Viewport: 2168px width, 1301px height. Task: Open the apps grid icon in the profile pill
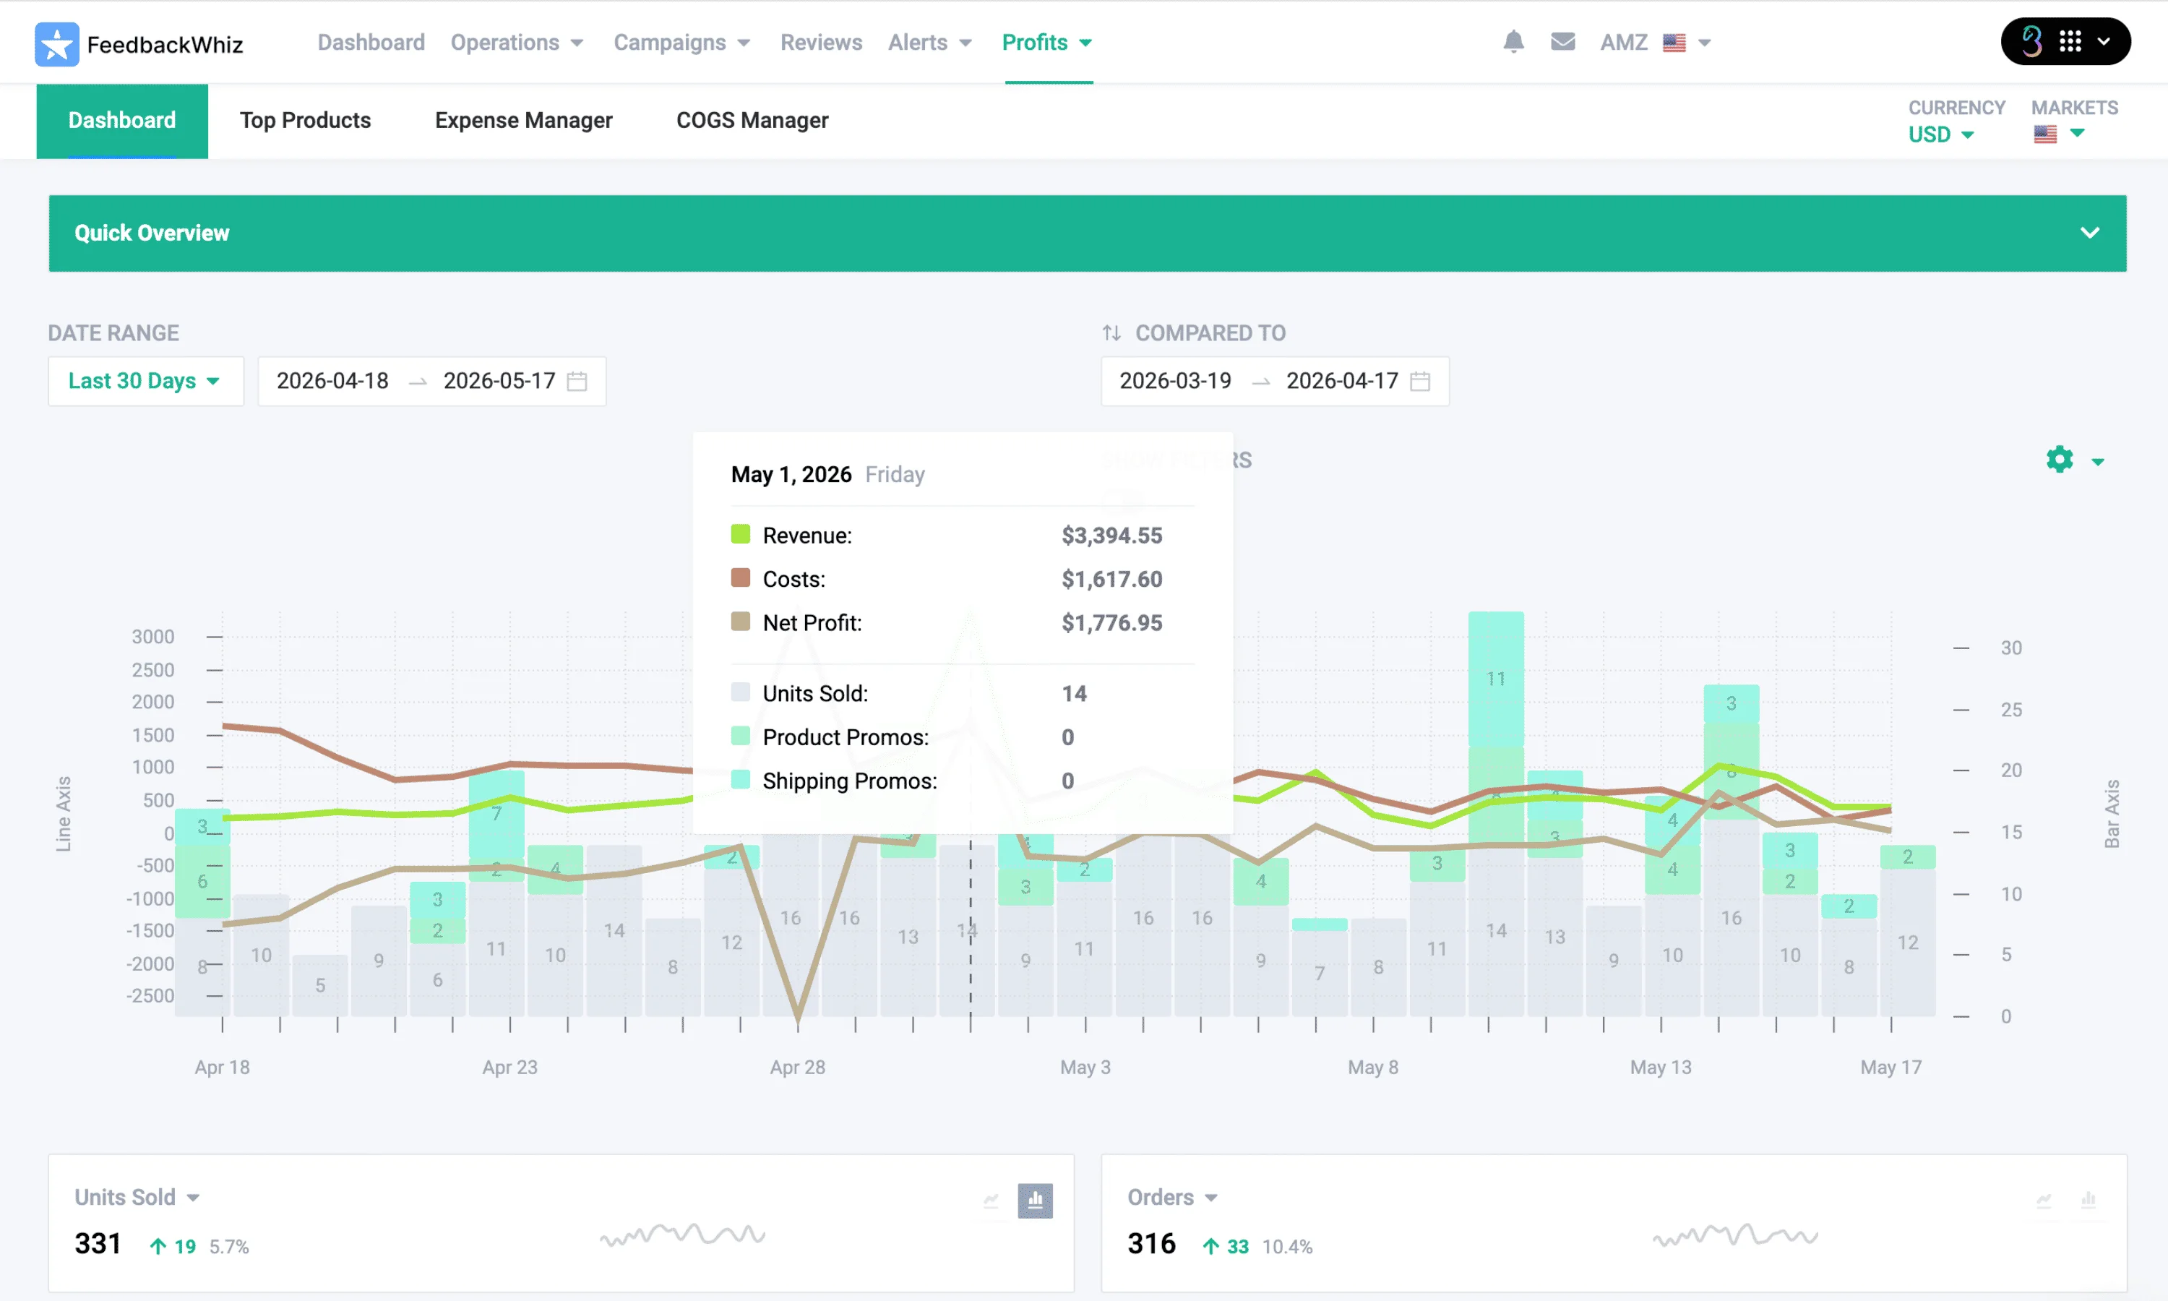(2070, 41)
